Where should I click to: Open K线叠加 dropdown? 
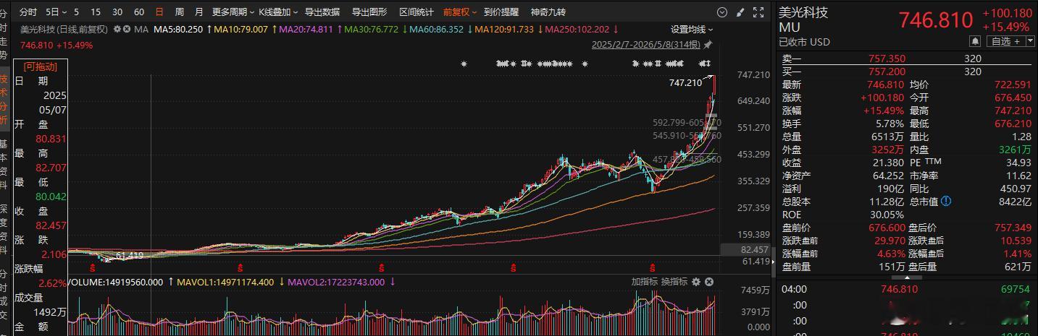tap(277, 12)
